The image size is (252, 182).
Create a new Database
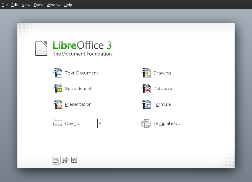(164, 89)
